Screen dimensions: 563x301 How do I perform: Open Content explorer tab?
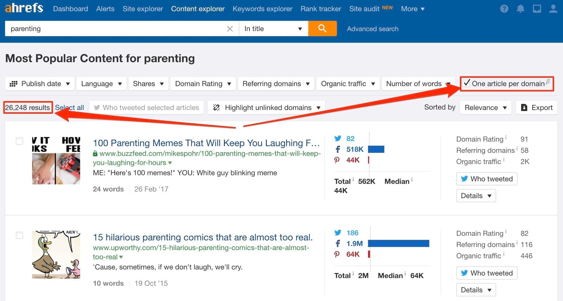pyautogui.click(x=198, y=9)
